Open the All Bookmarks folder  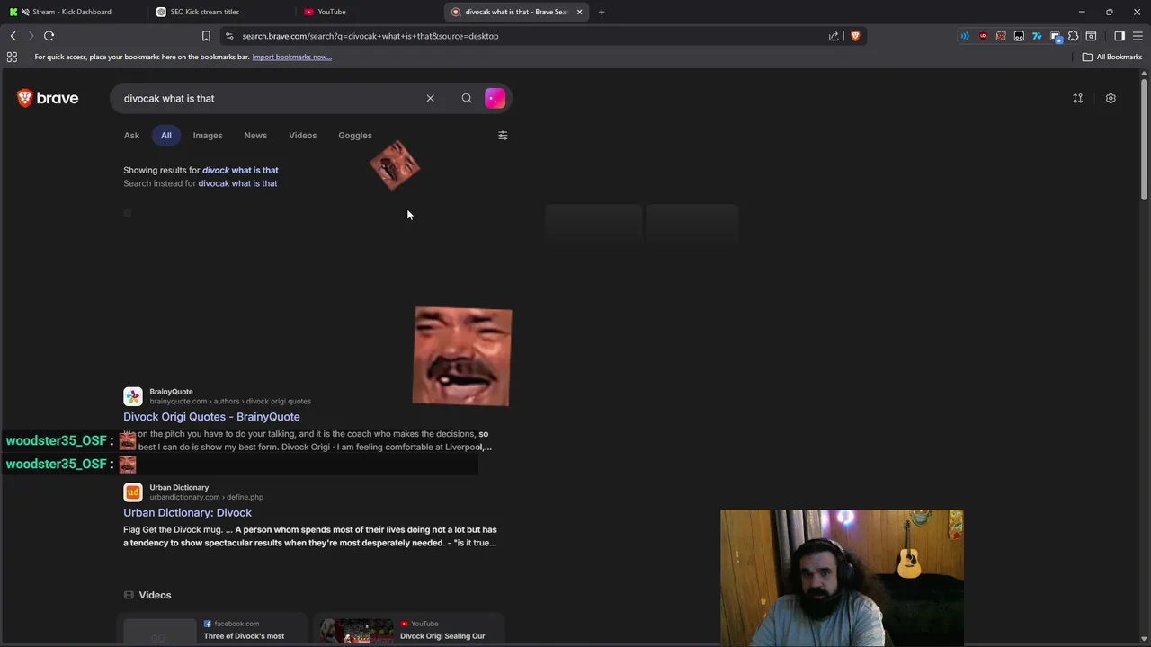(x=1111, y=57)
